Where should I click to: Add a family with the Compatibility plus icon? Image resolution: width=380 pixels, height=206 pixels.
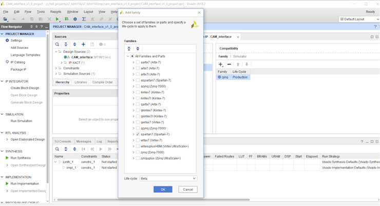(x=220, y=65)
